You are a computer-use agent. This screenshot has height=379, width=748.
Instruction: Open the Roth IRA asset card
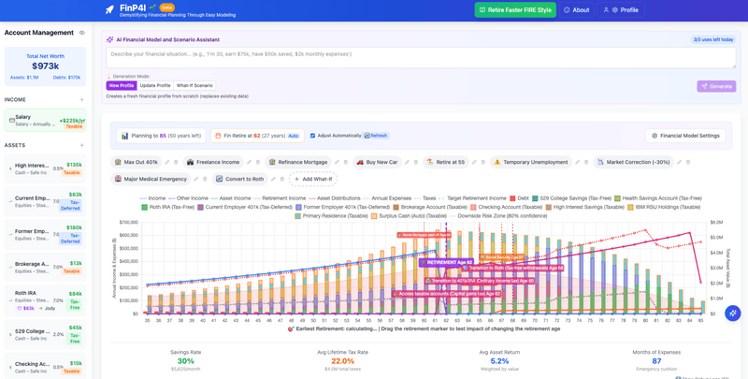click(45, 301)
